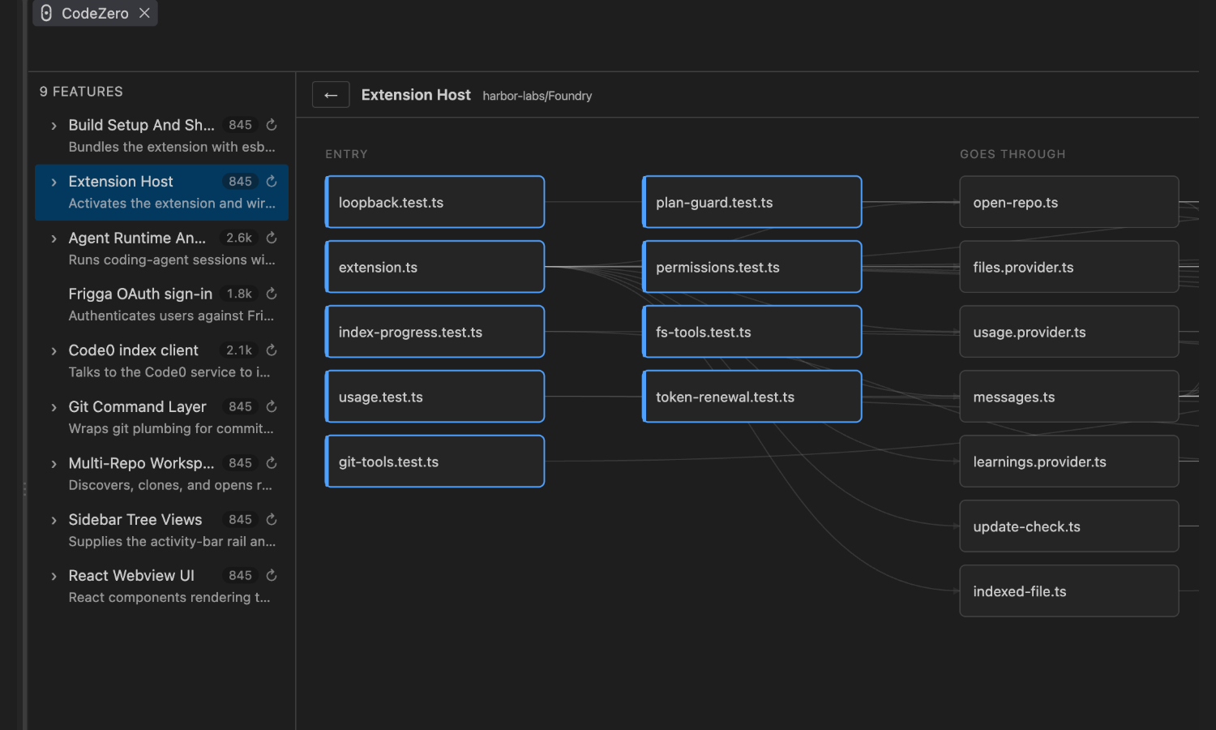1216x730 pixels.
Task: Select React Webview UI feature
Action: click(161, 586)
